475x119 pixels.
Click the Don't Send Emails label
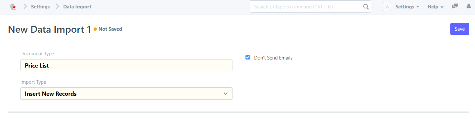pyautogui.click(x=273, y=58)
